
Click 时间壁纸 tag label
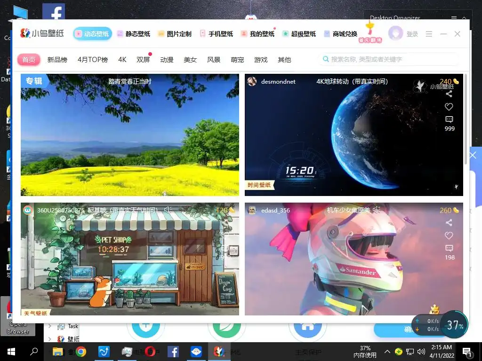click(259, 185)
